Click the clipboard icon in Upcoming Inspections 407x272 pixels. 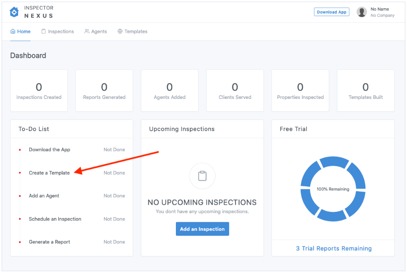pos(202,176)
